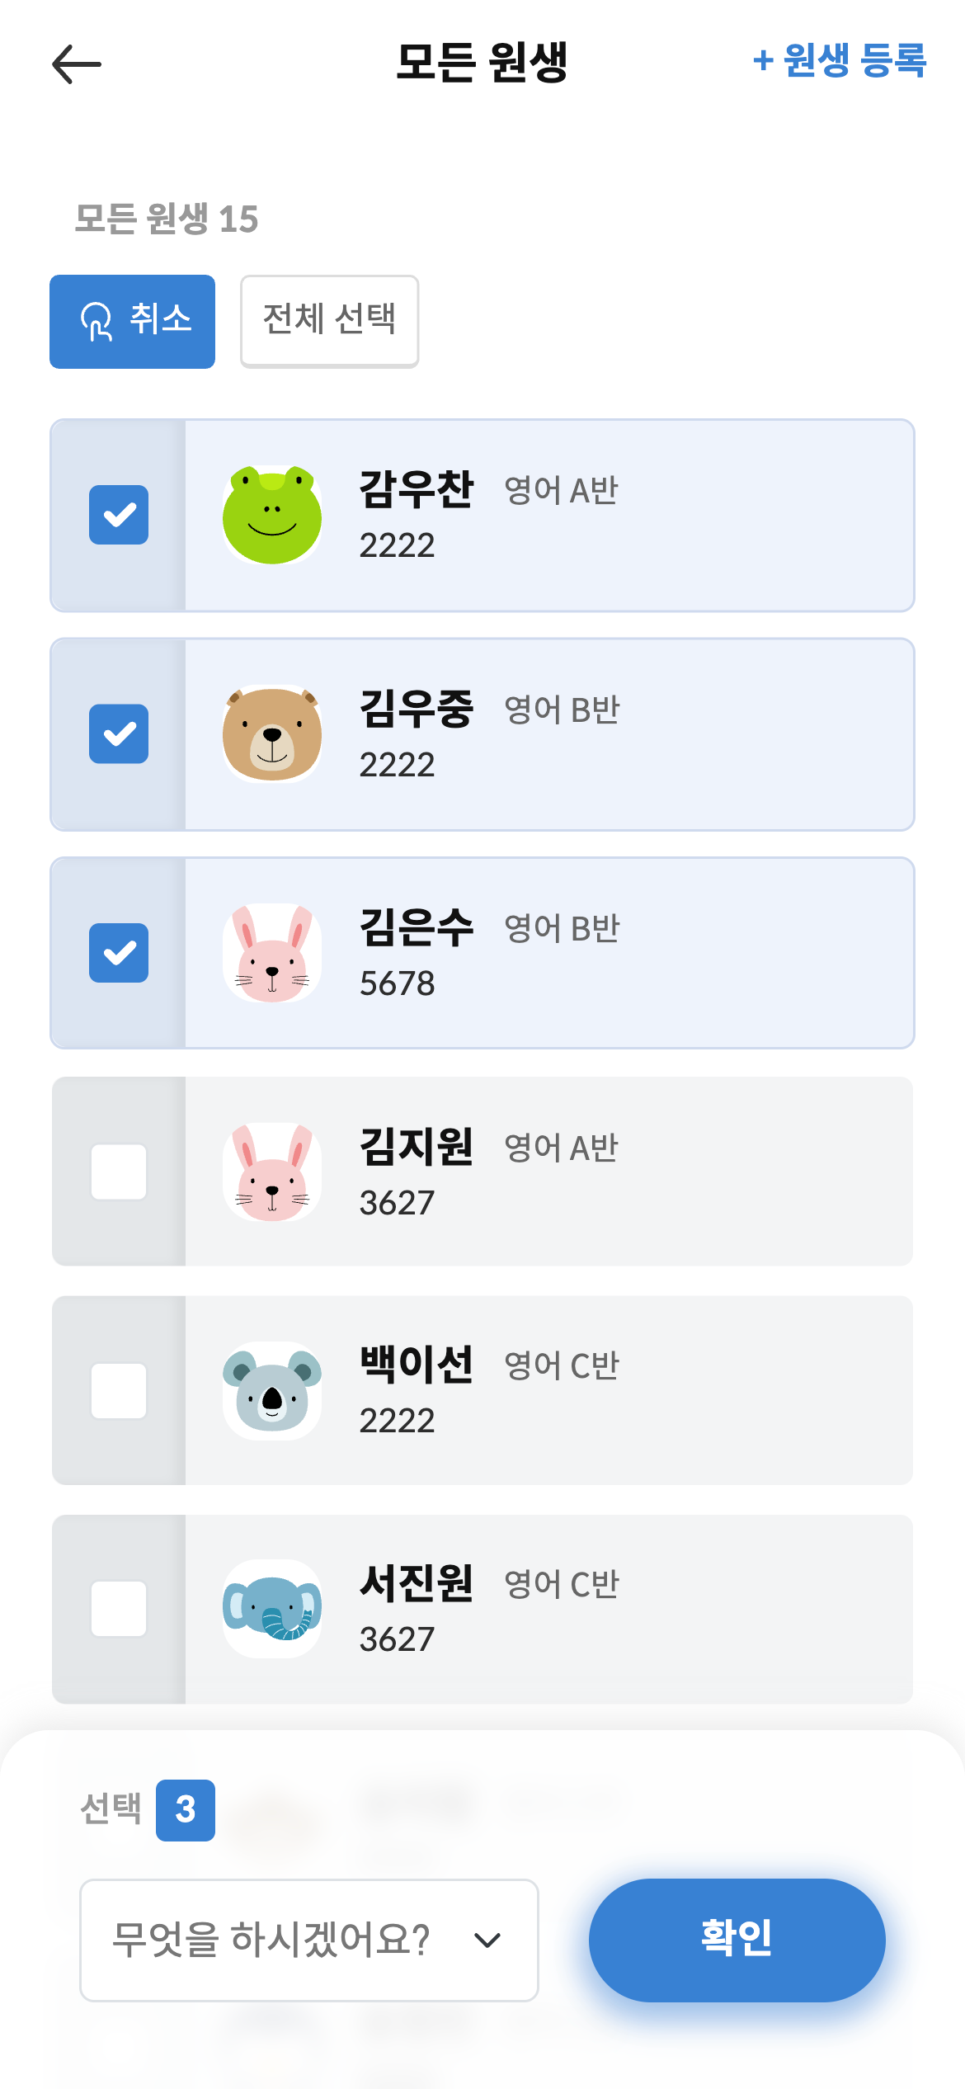Screen dimensions: 965x2089
Task: Click the koala avatar of 백이선
Action: pos(272,1391)
